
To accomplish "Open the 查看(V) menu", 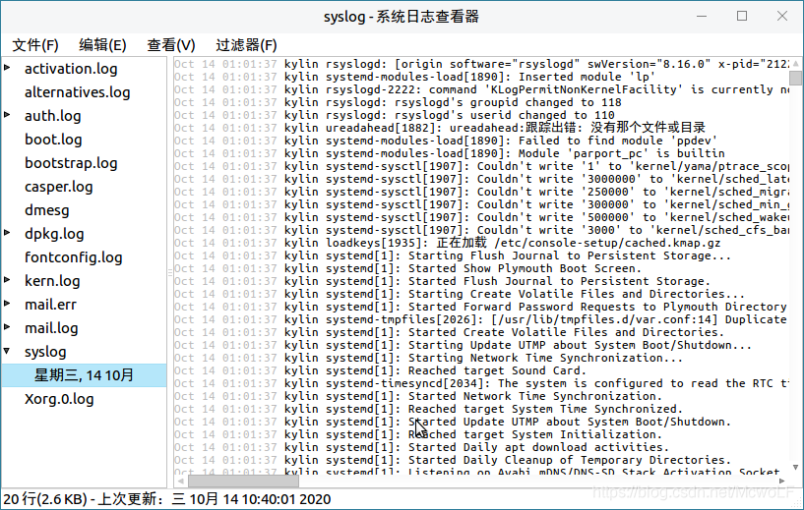I will [x=171, y=45].
